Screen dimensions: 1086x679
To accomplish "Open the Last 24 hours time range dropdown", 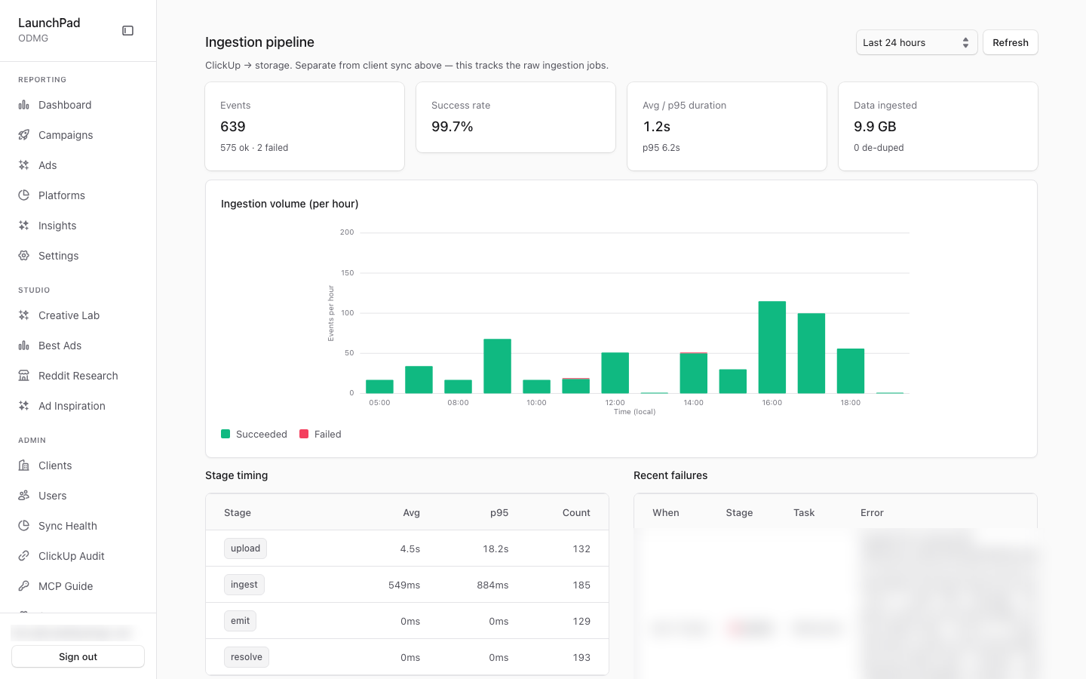I will [x=916, y=43].
